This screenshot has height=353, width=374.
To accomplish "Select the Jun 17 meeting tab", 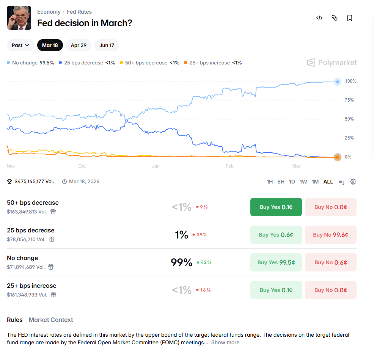I will pyautogui.click(x=107, y=45).
